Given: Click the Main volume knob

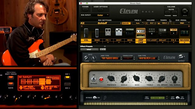Looking at the screenshot, I should pyautogui.click(x=185, y=11).
